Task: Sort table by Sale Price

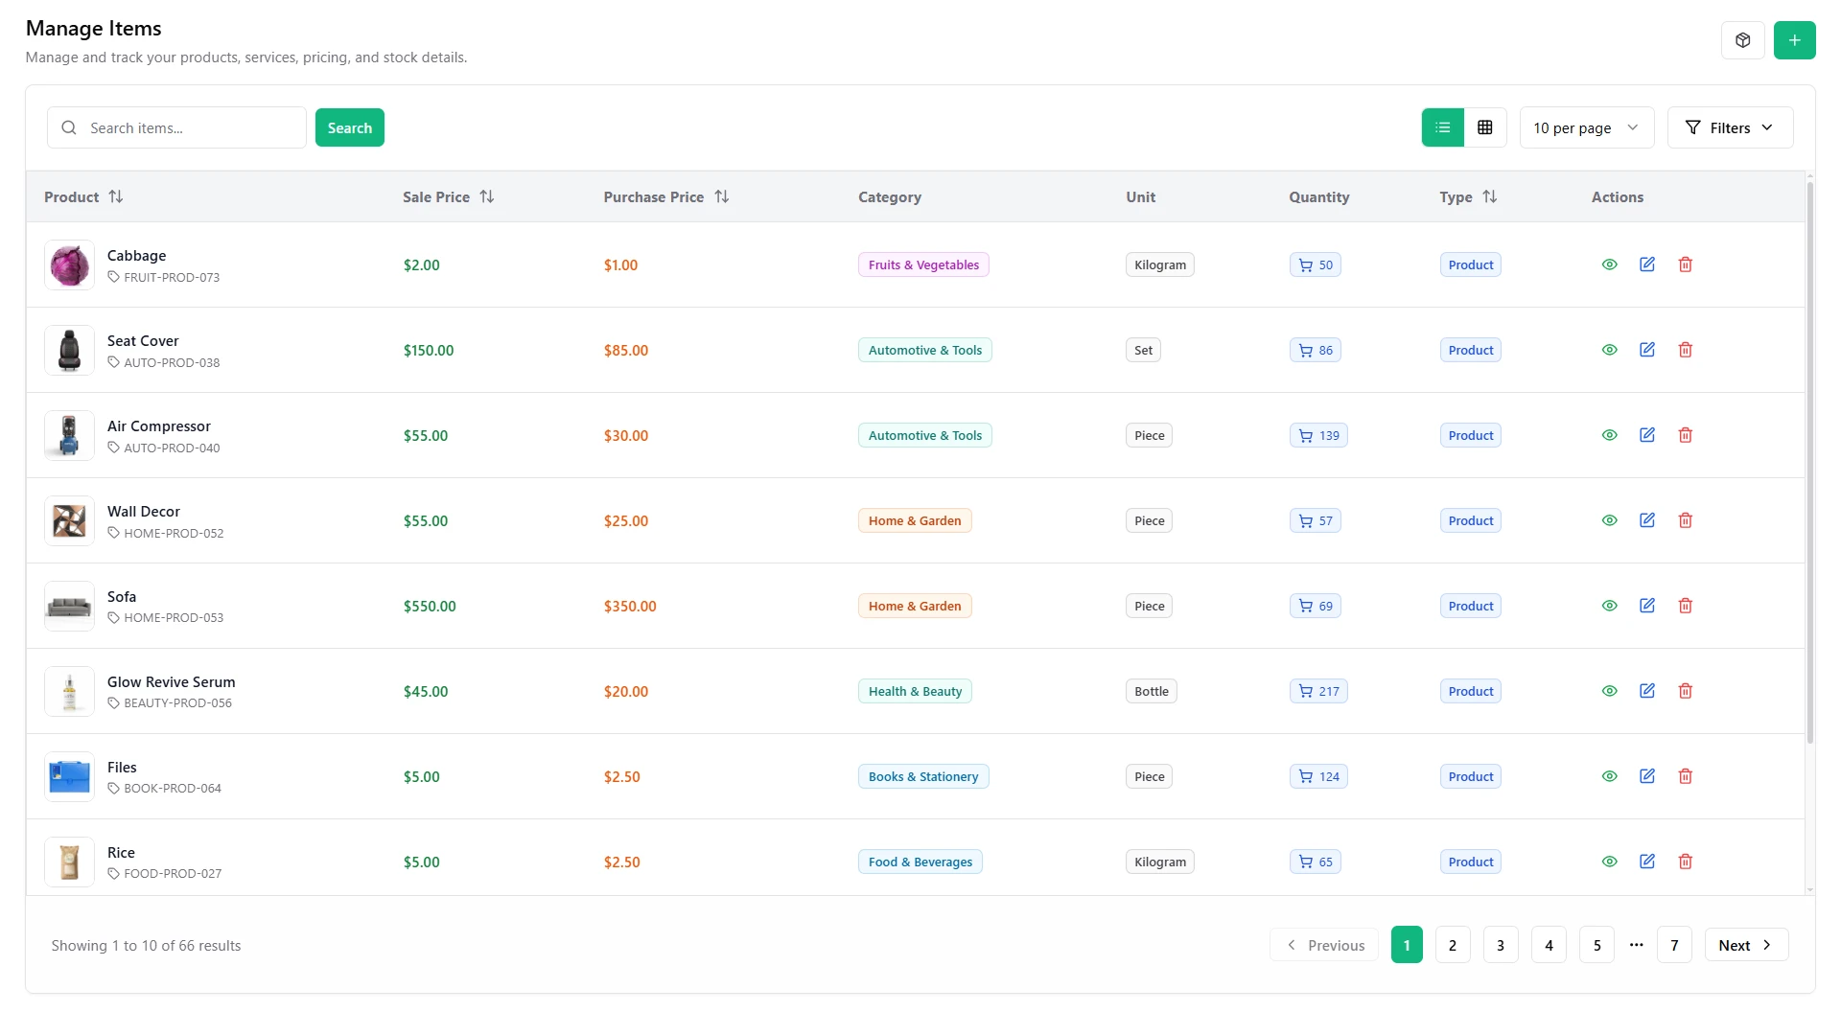Action: (448, 196)
